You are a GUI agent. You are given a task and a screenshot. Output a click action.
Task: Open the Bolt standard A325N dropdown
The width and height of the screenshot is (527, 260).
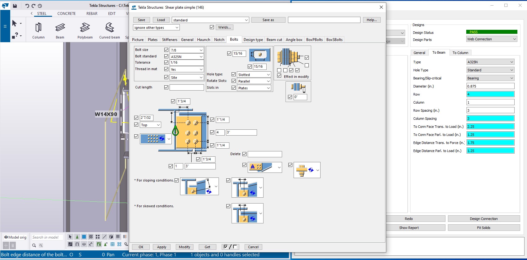(x=187, y=56)
